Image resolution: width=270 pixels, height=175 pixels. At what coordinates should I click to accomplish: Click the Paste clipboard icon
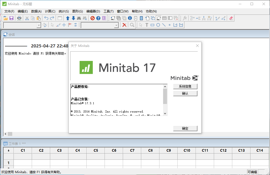39,18
